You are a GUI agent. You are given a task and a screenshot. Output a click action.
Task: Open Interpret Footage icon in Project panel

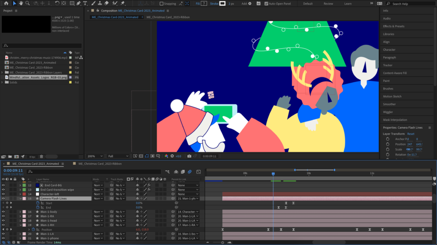click(3, 157)
